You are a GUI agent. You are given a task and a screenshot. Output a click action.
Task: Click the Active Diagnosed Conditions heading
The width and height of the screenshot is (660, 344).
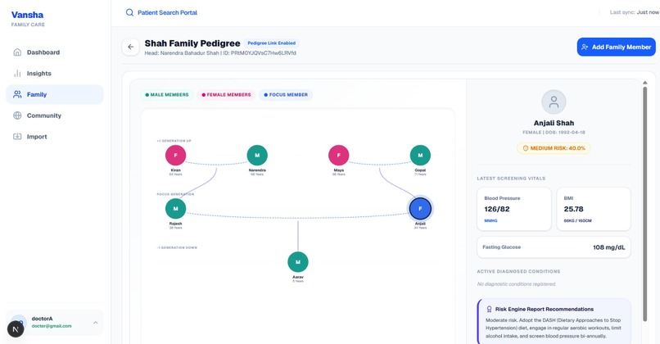pos(518,272)
